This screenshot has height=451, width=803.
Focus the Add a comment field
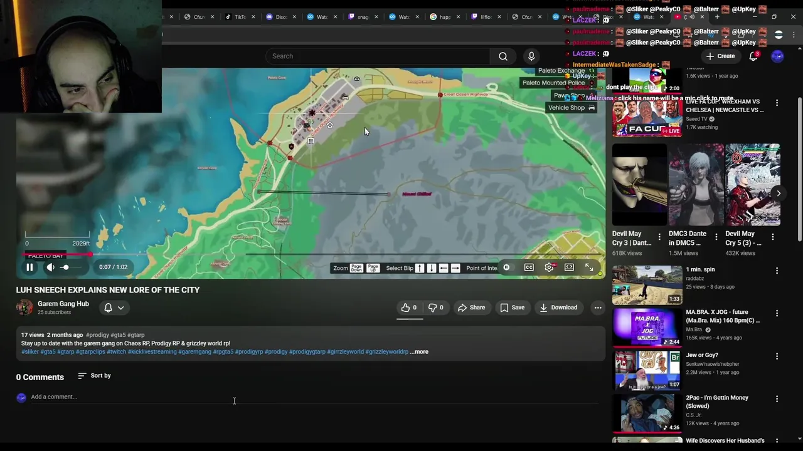pyautogui.click(x=315, y=397)
